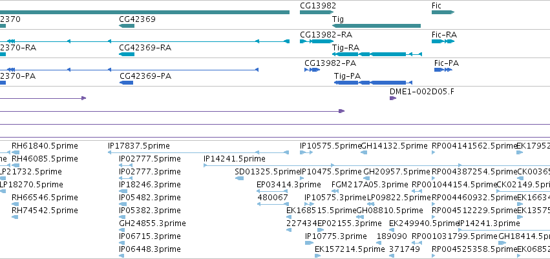
Task: Select transcript label Tig-RA
Action: pos(346,47)
